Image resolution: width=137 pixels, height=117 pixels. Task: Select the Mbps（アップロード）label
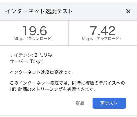tap(101, 39)
